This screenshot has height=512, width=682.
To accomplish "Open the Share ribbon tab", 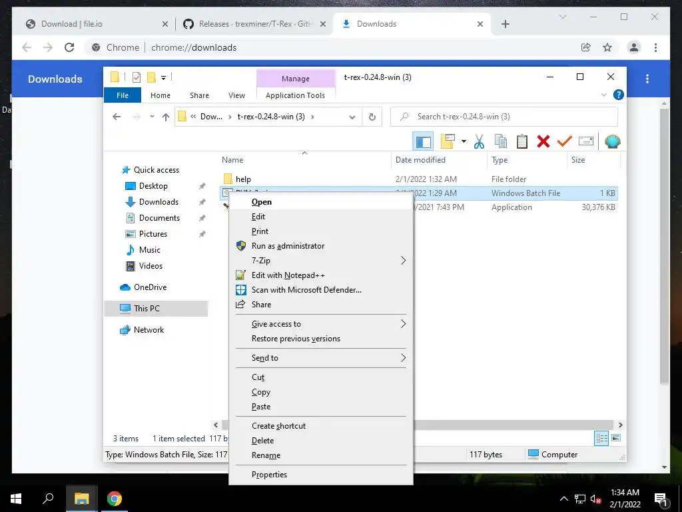I will coord(199,95).
